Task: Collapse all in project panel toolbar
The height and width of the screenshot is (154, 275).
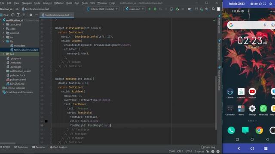Action: 24,15
